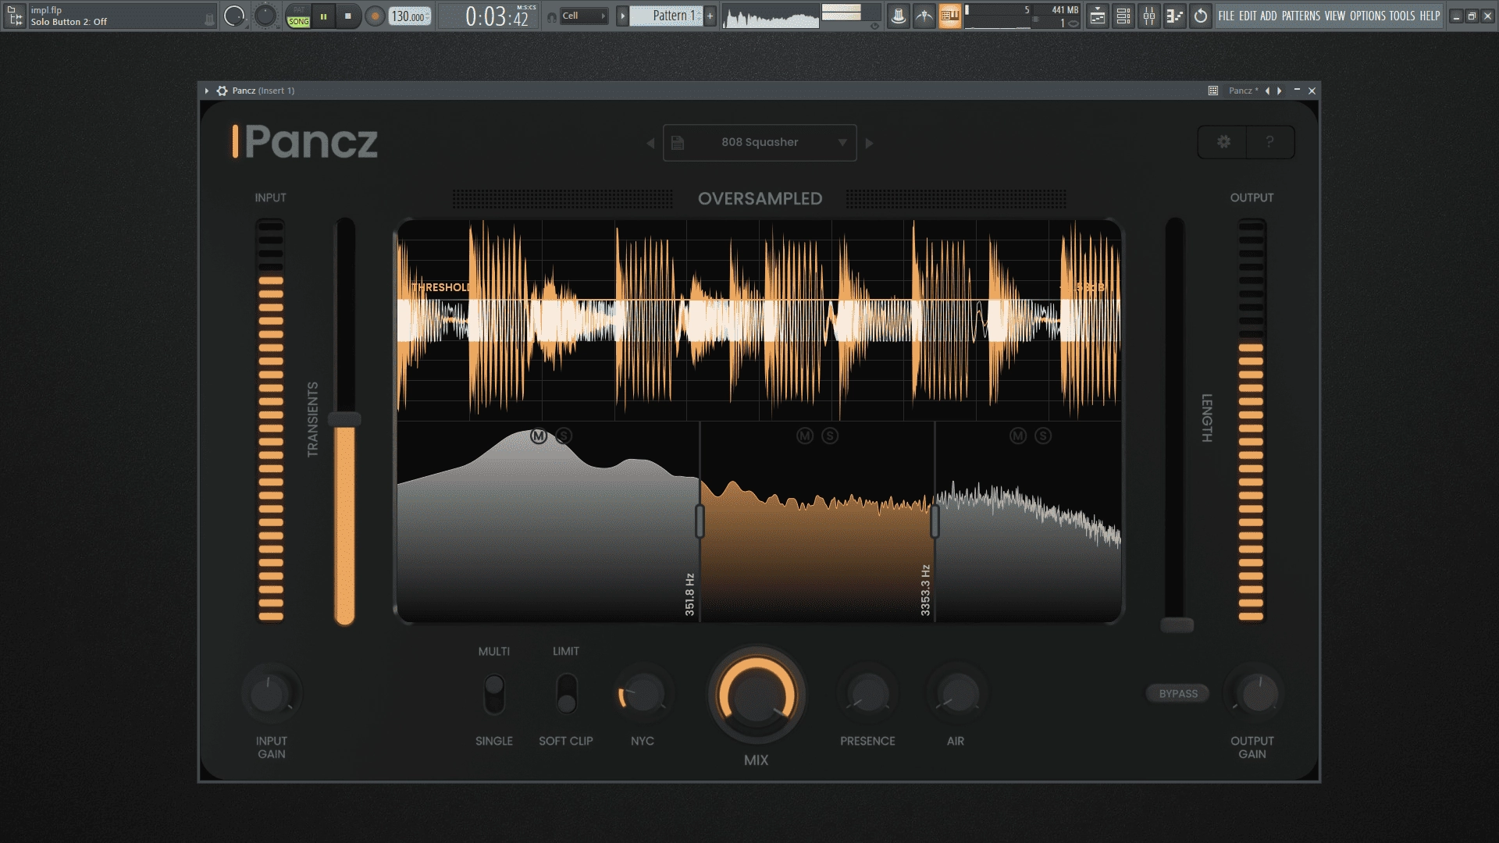Open the plugin wrapper gear settings
1499x843 pixels.
222,91
